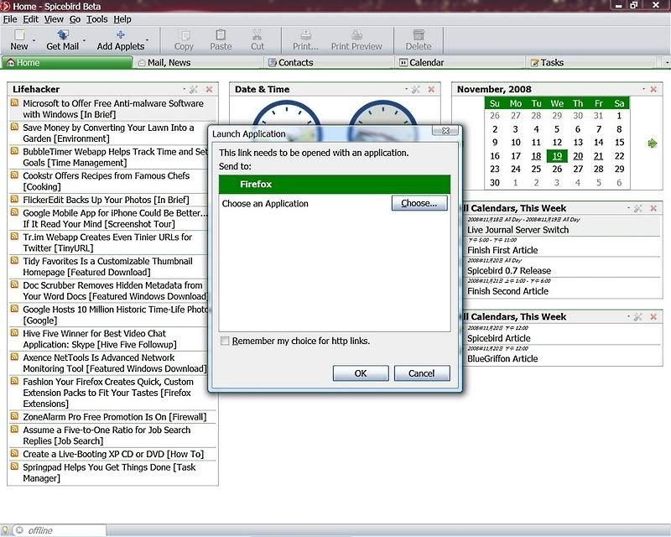Click the Print... toolbar icon
Viewport: 671px width, 537px height.
click(305, 34)
